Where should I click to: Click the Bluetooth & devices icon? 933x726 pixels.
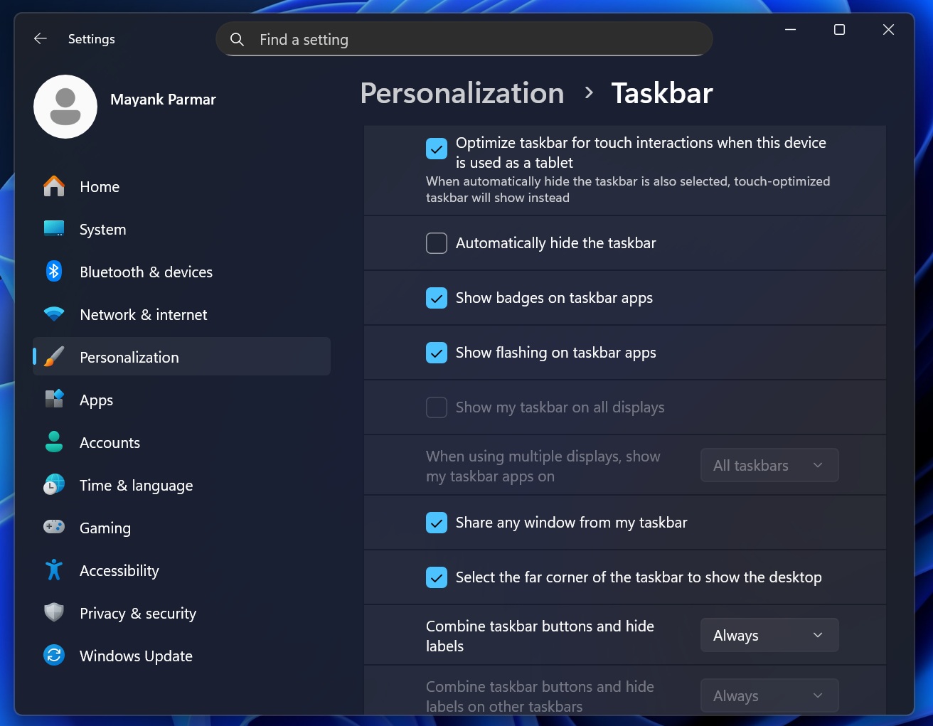click(x=53, y=272)
